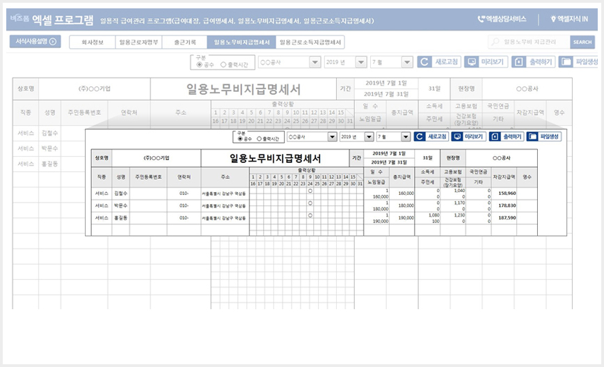Image resolution: width=604 pixels, height=367 pixels.
Task: Click the 홍길동 name cell in the enlarged inset
Action: tap(120, 218)
